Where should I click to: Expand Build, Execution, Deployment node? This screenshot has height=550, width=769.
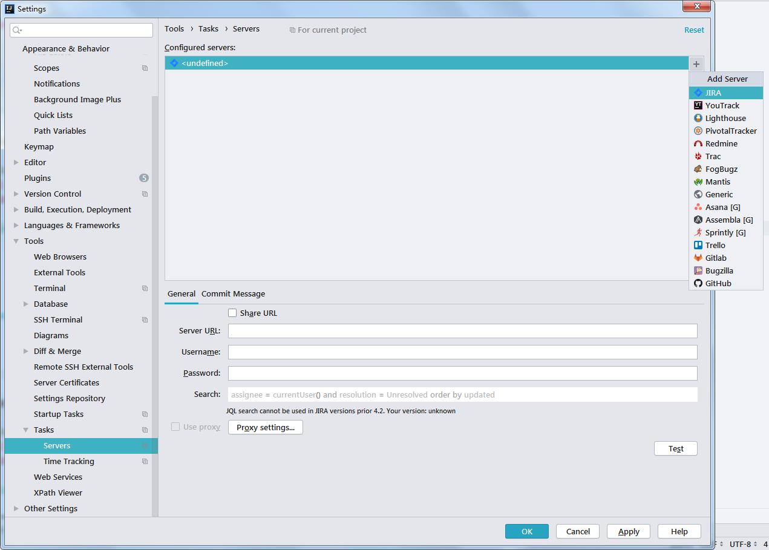coord(16,209)
